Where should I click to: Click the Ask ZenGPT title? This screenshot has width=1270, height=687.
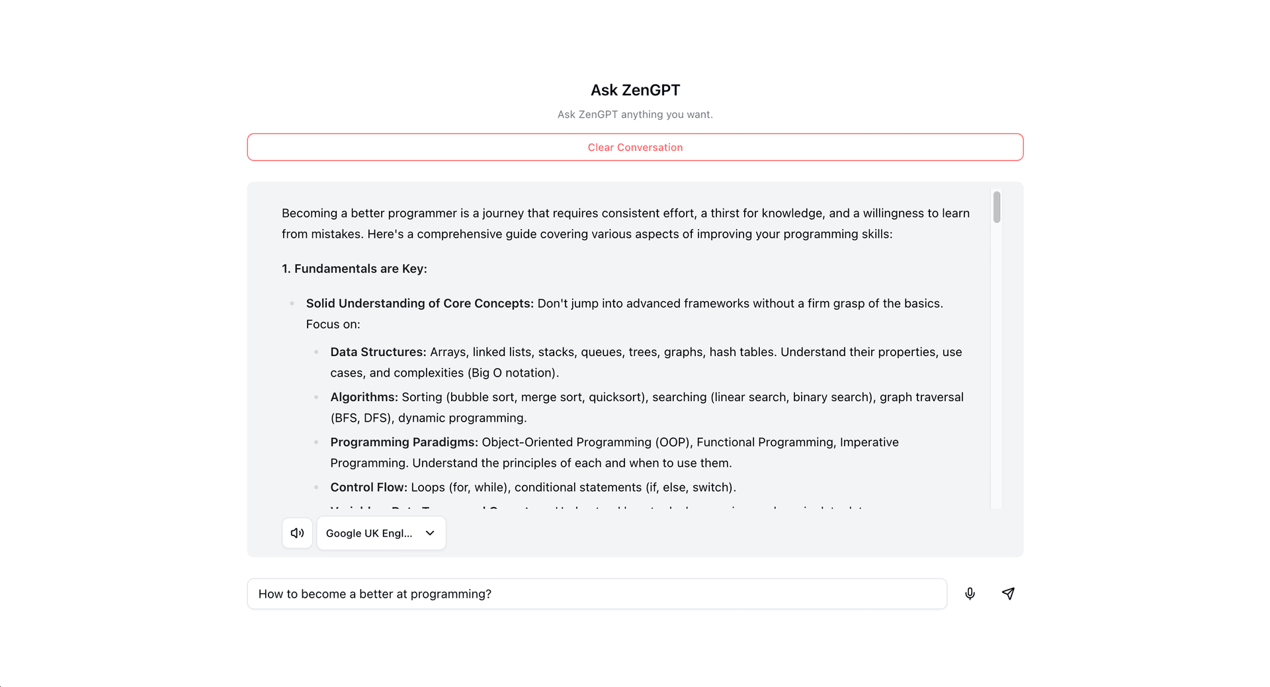click(635, 90)
